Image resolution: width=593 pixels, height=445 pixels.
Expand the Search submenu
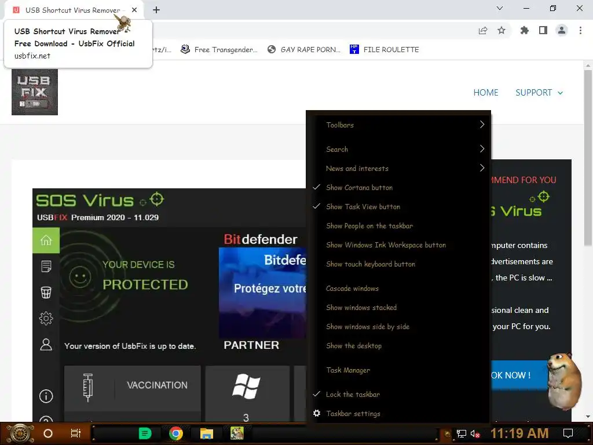pos(398,149)
